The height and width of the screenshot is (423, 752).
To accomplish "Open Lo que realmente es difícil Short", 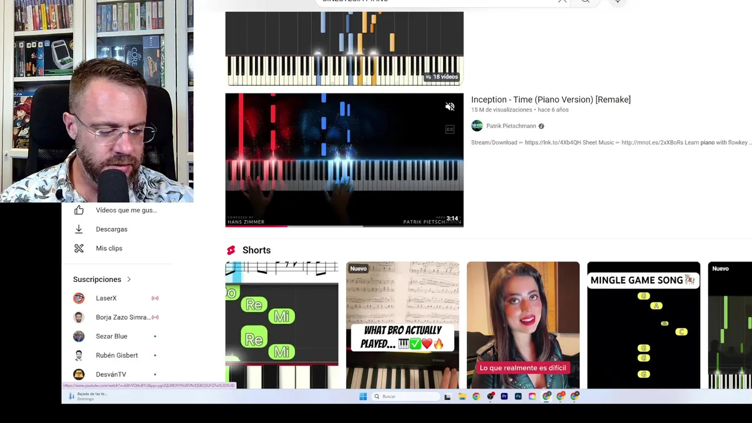I will 523,325.
